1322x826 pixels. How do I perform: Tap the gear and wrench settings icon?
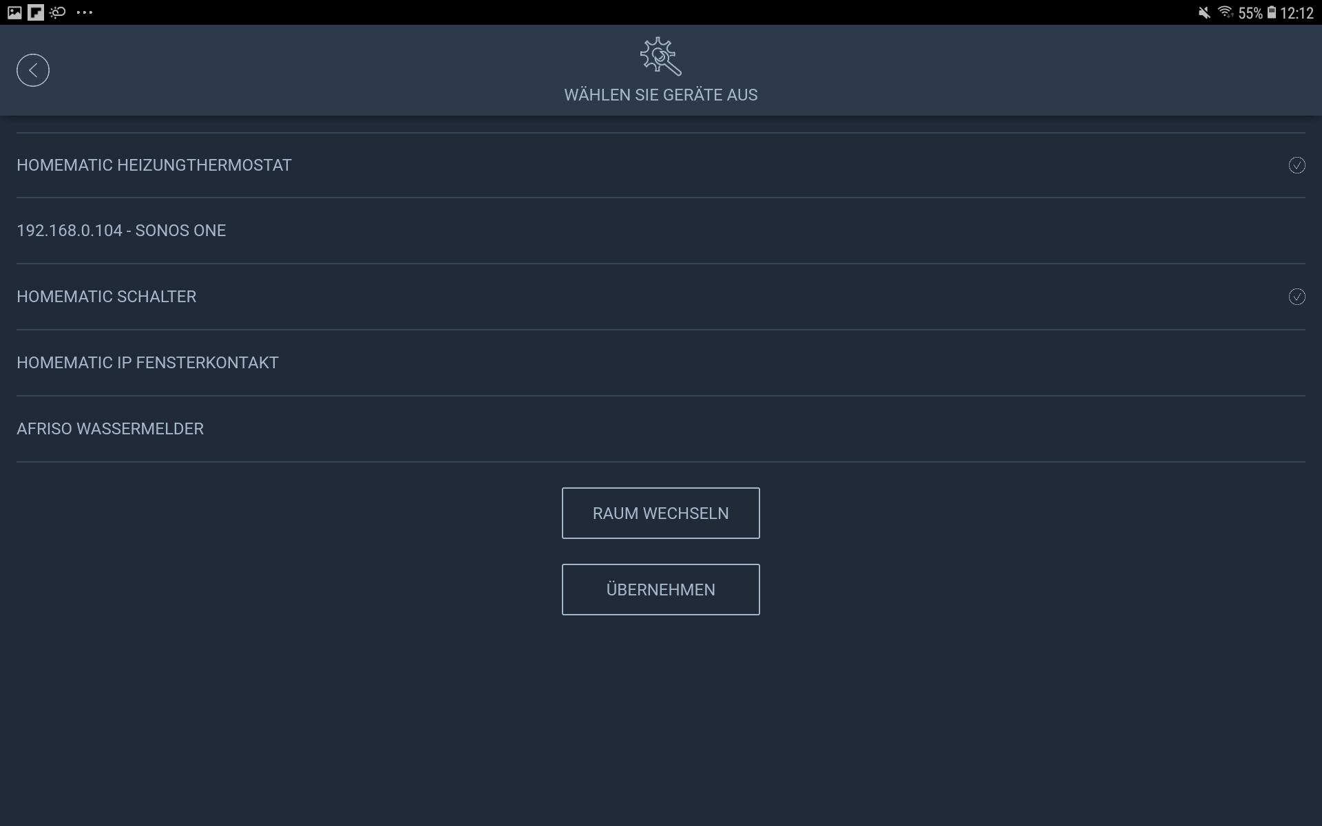[660, 56]
